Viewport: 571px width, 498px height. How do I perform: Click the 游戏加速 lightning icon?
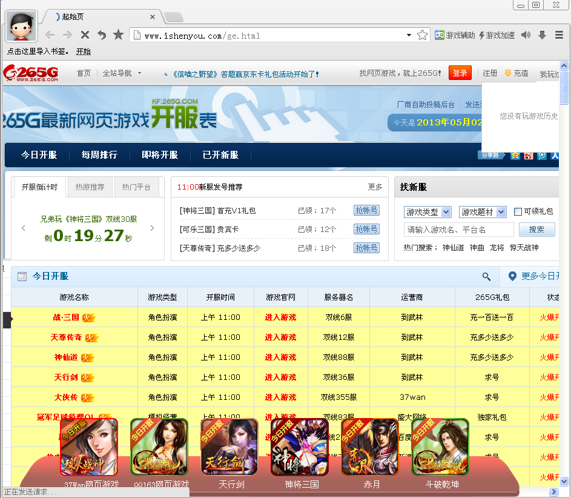[481, 35]
